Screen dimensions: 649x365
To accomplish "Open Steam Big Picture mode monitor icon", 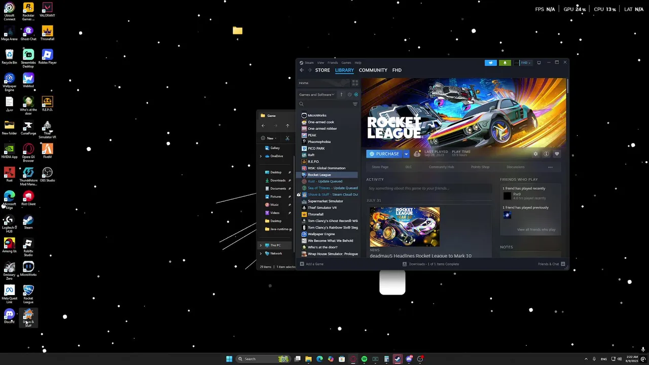I will [x=538, y=63].
